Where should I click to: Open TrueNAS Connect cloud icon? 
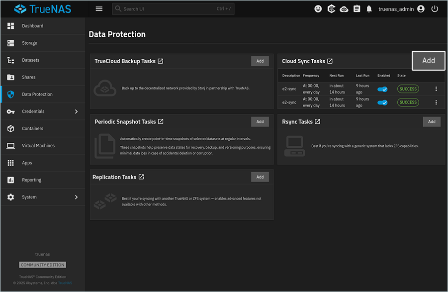tap(344, 9)
